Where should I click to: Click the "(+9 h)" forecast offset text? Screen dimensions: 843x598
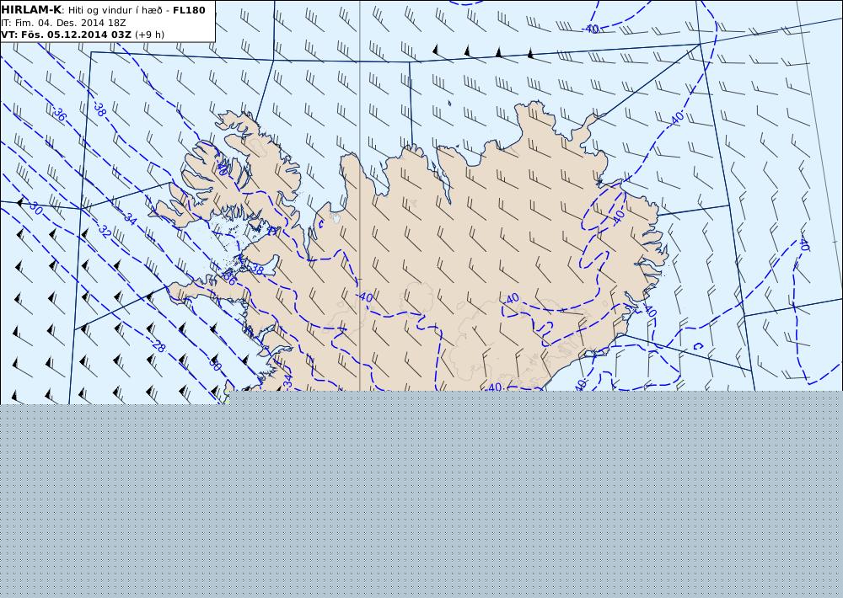149,35
